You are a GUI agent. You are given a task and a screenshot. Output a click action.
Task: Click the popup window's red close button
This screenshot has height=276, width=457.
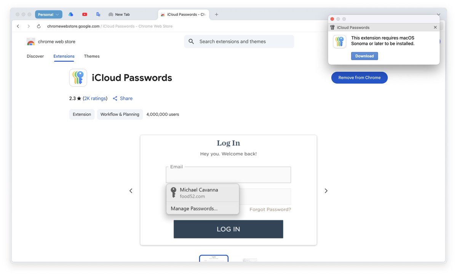(332, 19)
